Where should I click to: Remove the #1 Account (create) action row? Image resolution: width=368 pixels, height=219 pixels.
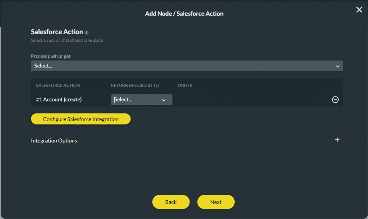coord(335,100)
